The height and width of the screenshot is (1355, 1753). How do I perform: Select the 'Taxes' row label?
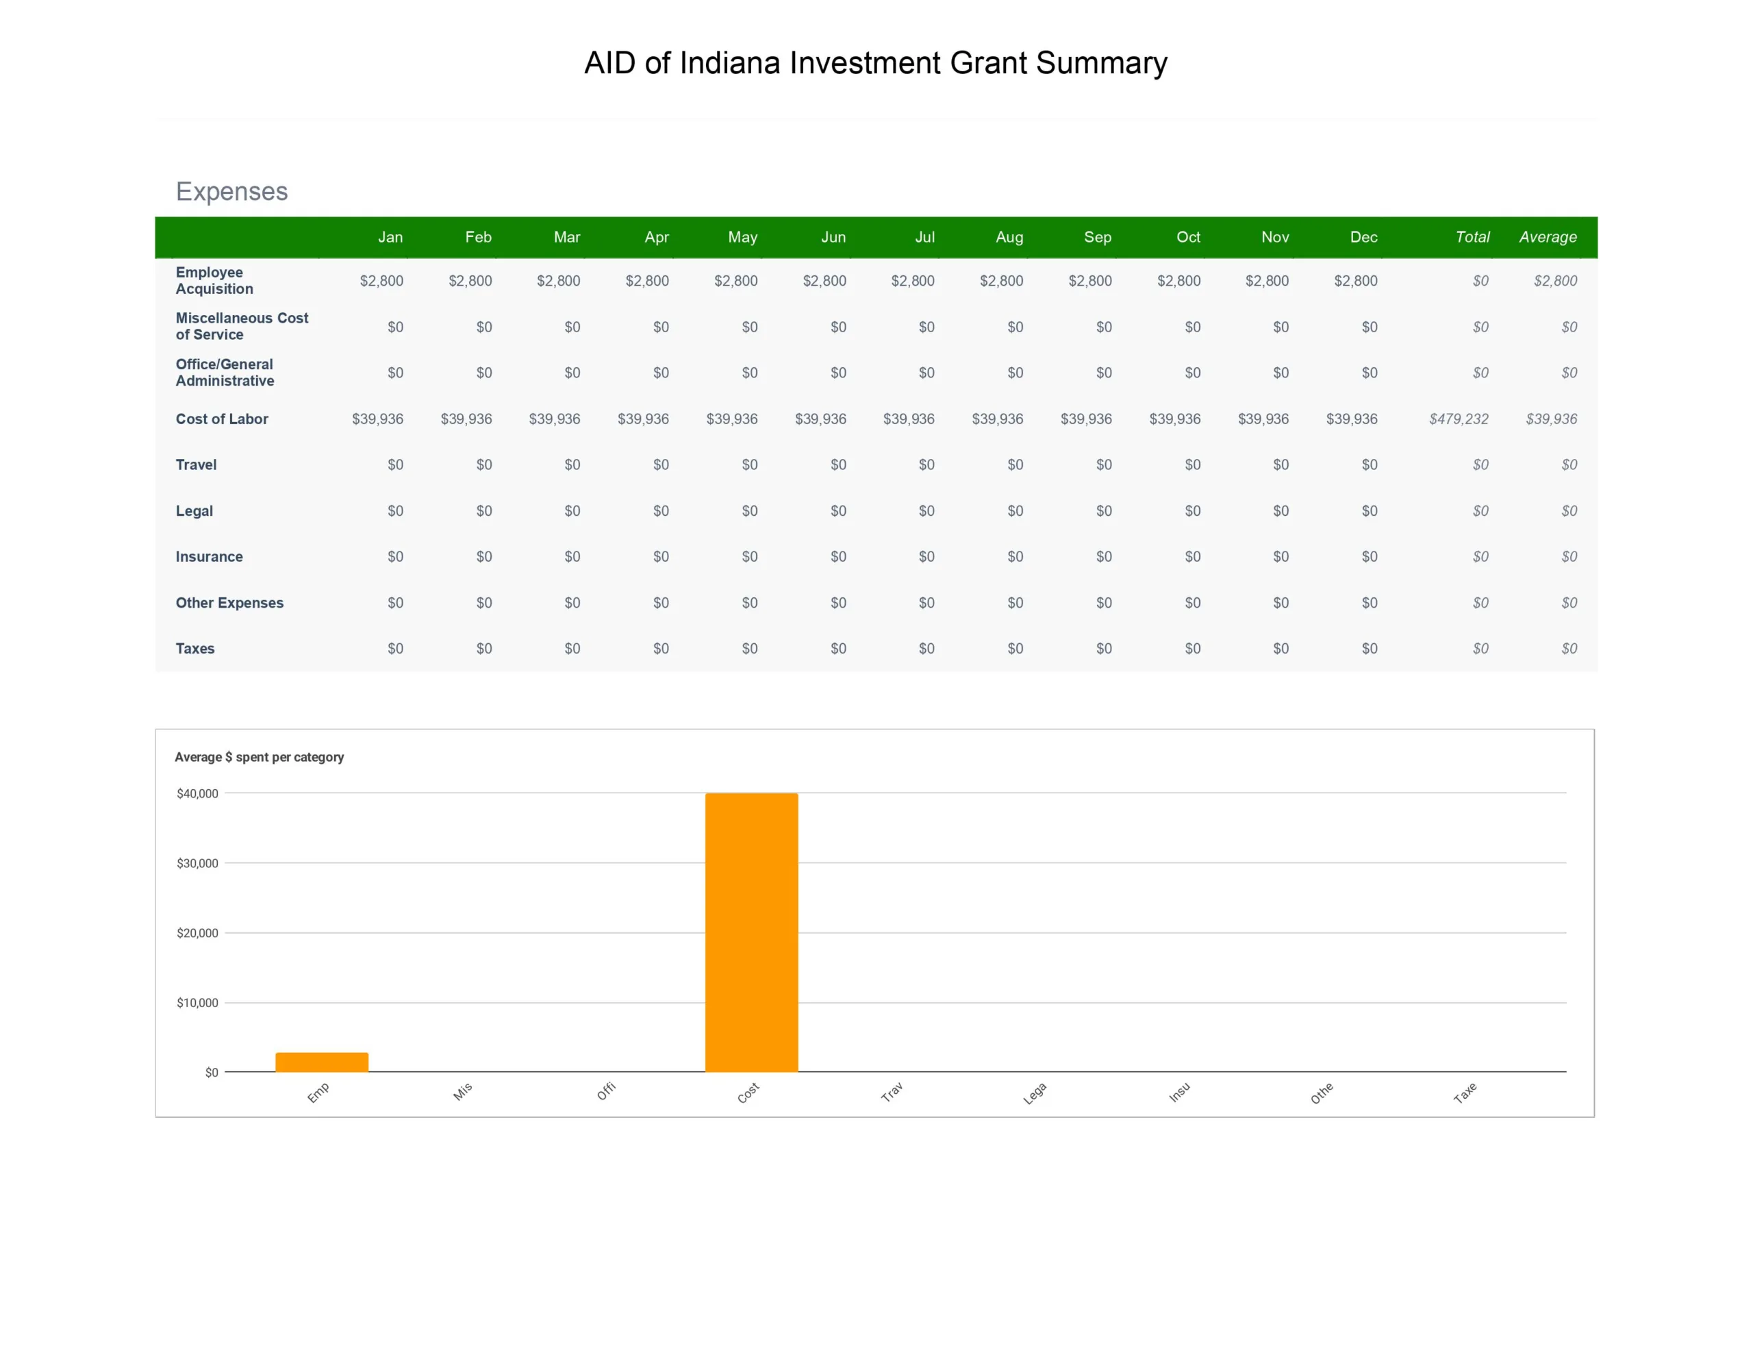tap(195, 648)
